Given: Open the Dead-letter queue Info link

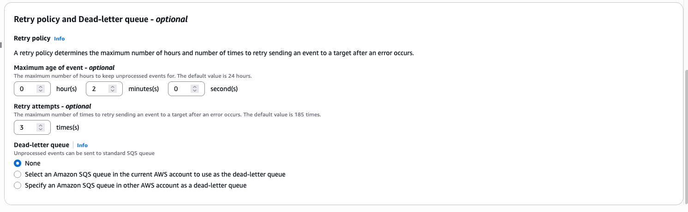Looking at the screenshot, I should click(82, 145).
